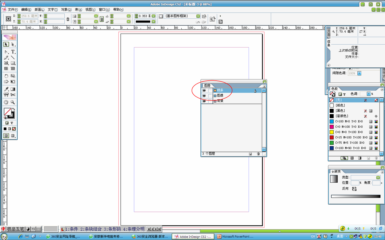This screenshot has height=240, width=385.
Task: Switch to Microsoft PowerPoint in taskbar
Action: [x=235, y=237]
